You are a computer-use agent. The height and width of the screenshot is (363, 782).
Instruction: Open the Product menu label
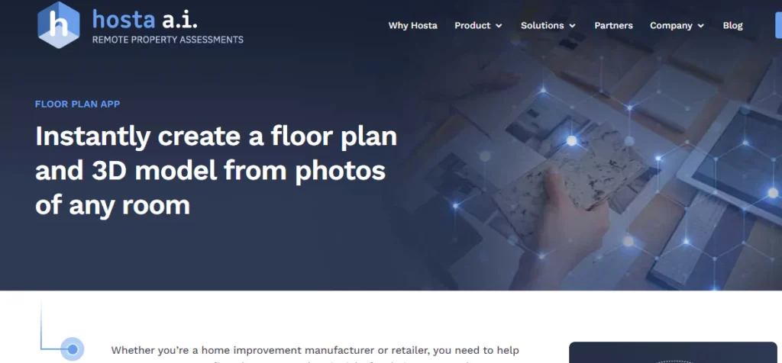pyautogui.click(x=472, y=25)
